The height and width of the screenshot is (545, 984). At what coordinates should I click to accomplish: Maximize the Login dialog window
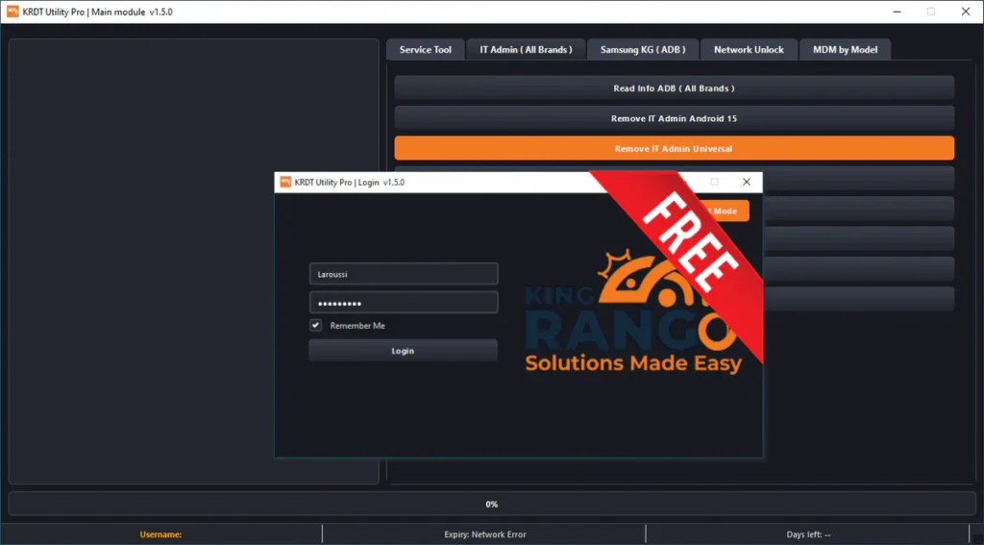714,182
